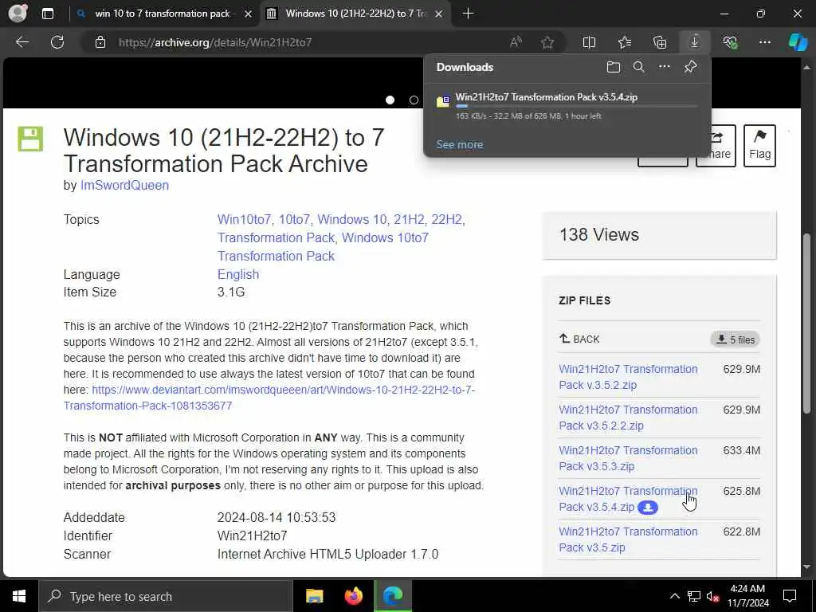Open the ImSwordQueen uploader link
Screen dimensions: 816x612
pyautogui.click(x=124, y=185)
